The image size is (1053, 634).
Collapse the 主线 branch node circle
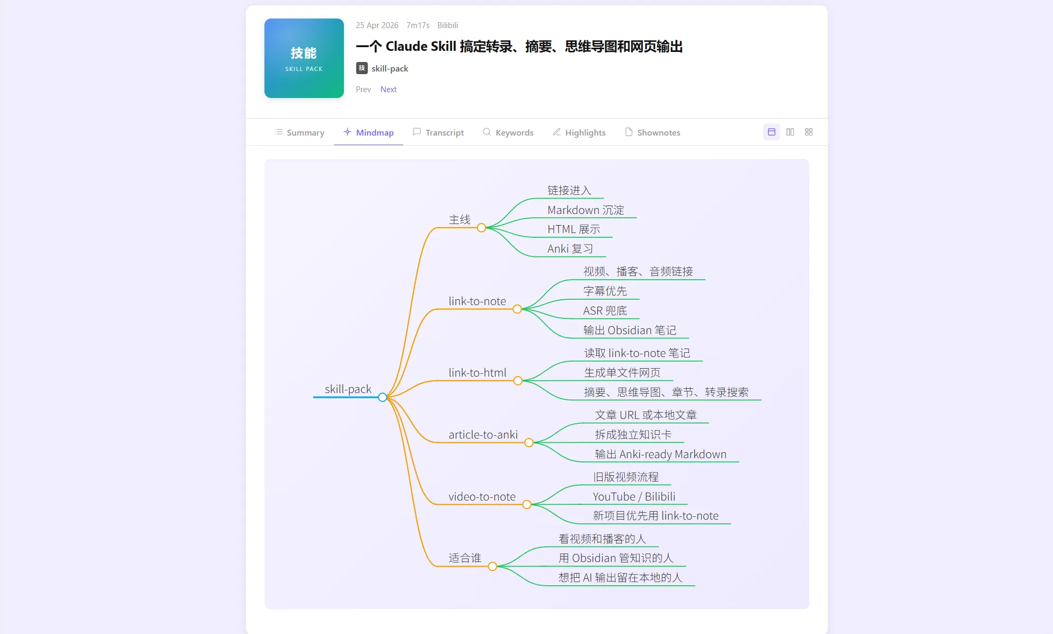click(x=481, y=228)
